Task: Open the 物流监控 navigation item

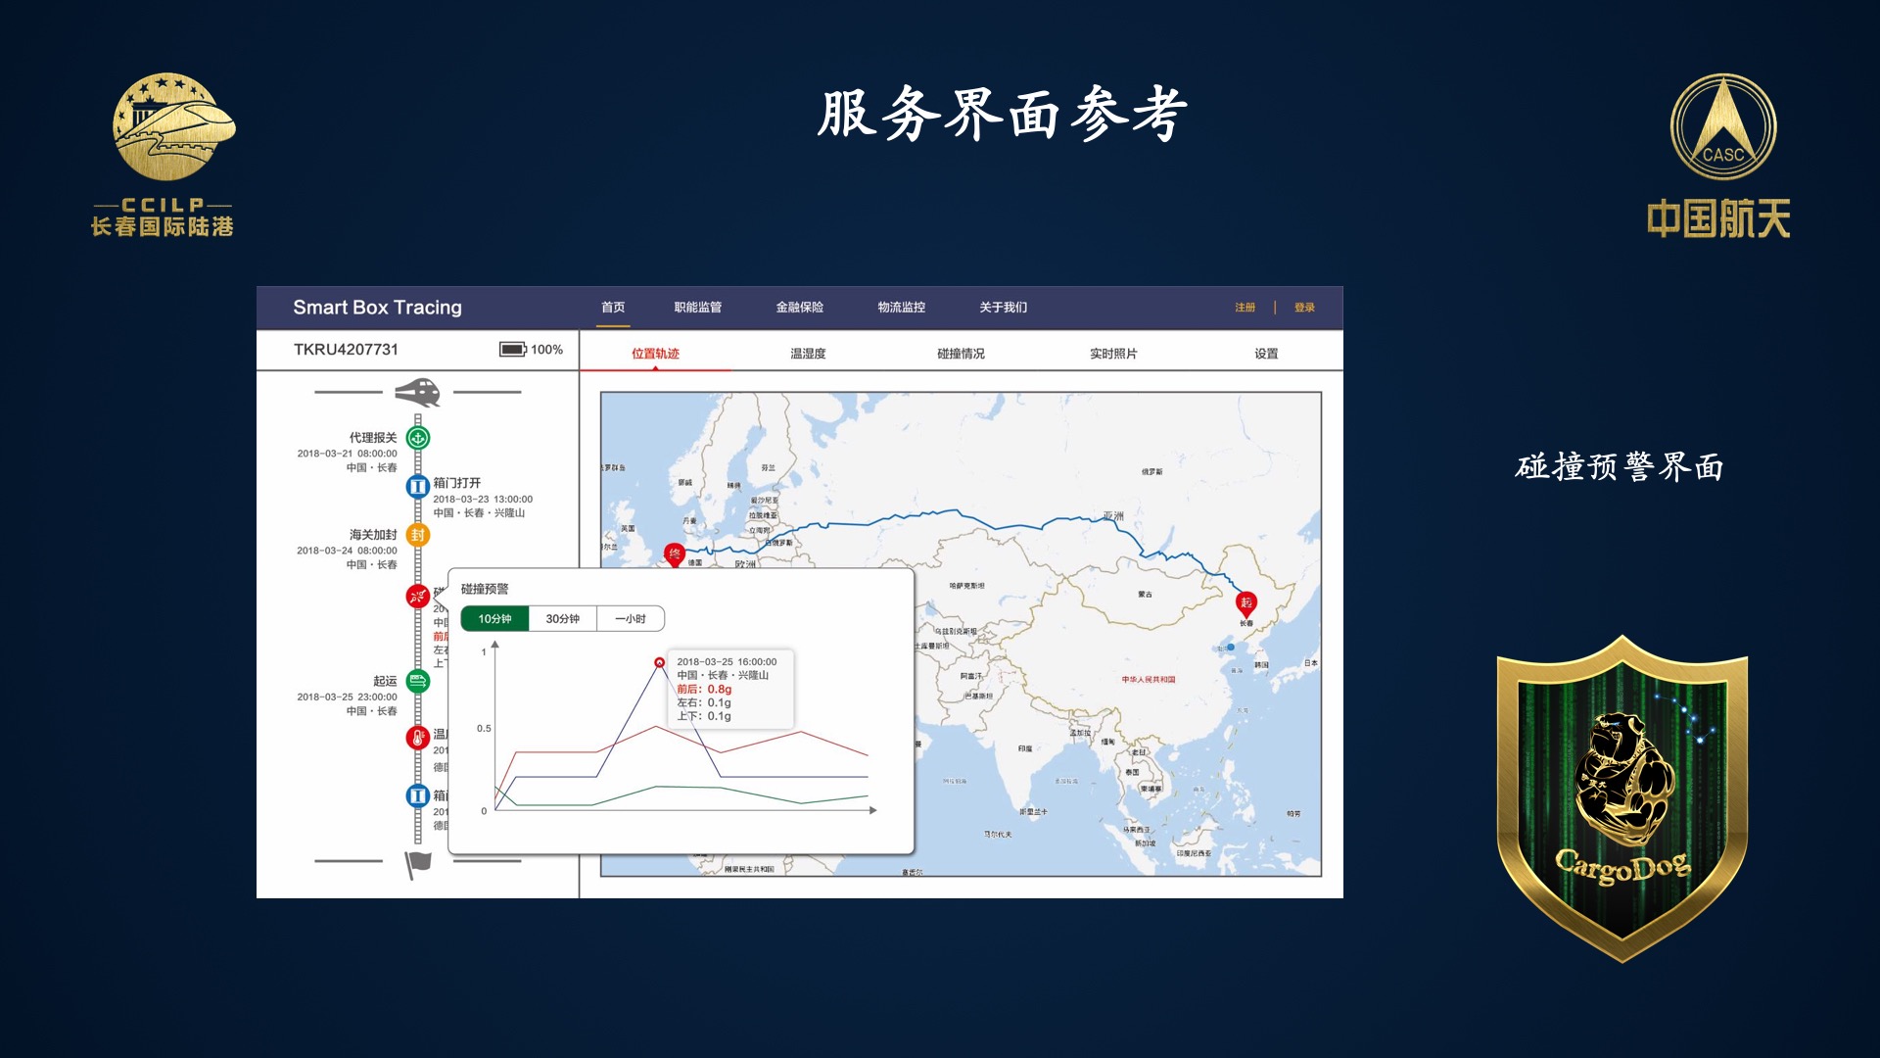Action: (x=902, y=308)
